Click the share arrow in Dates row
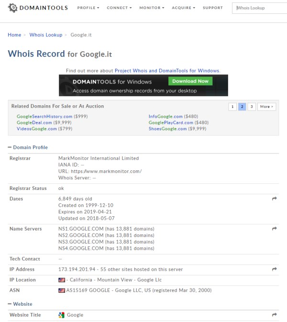Image resolution: width=287 pixels, height=322 pixels. click(x=275, y=199)
